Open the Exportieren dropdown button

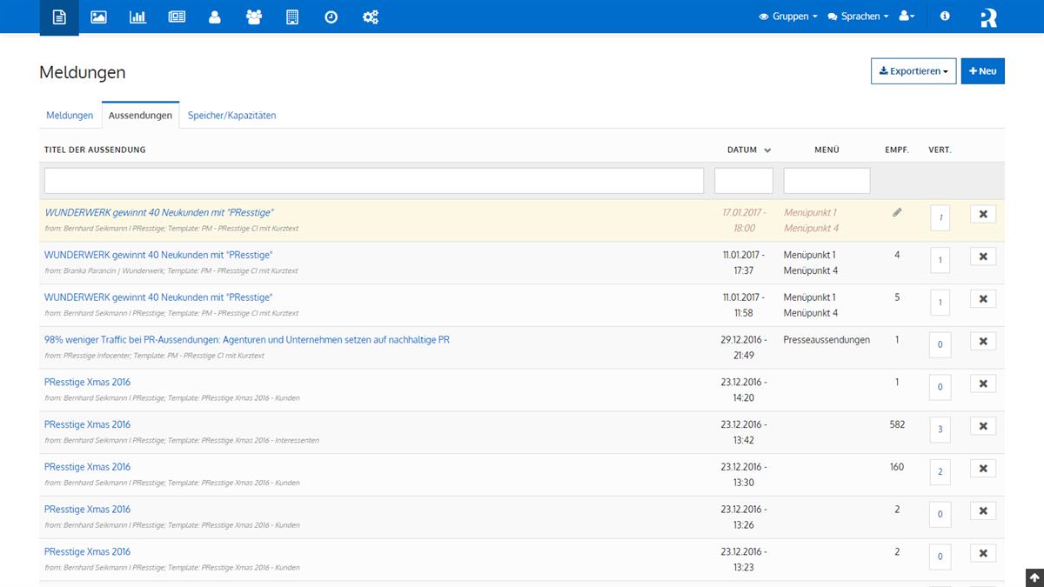click(913, 71)
